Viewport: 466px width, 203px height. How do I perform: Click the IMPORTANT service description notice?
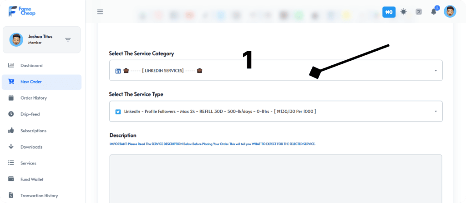212,144
